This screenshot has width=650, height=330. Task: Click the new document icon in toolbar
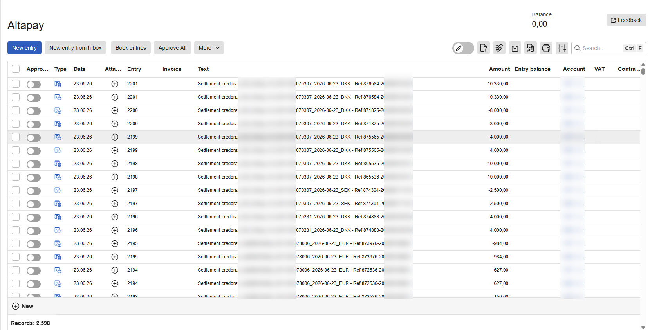[x=484, y=48]
